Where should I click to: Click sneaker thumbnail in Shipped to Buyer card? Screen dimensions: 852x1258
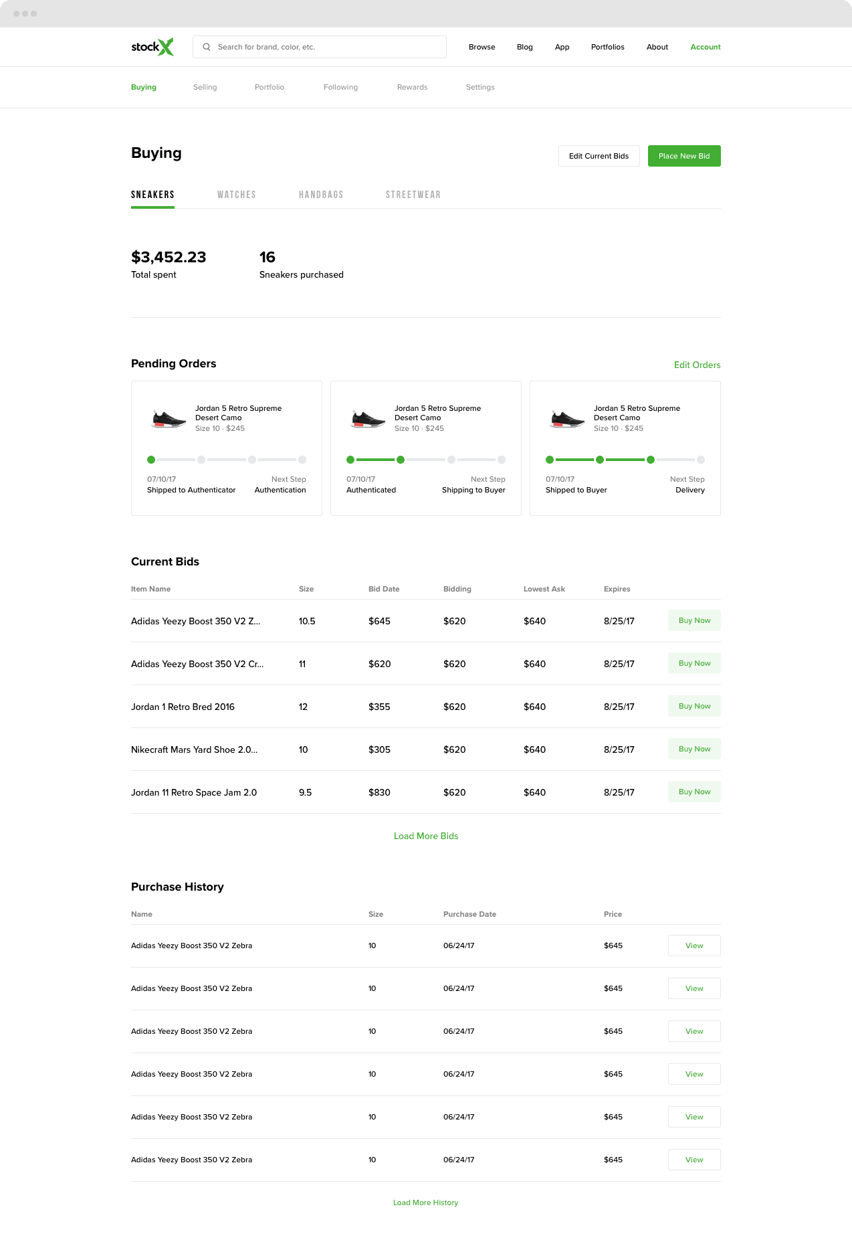coord(568,419)
